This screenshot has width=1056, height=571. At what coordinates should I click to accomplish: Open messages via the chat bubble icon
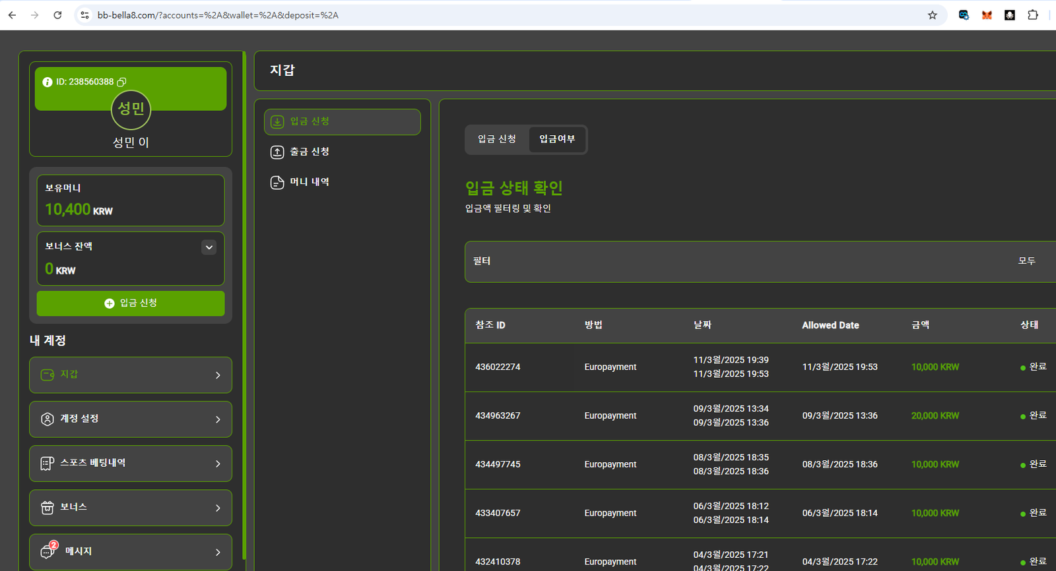pos(48,551)
